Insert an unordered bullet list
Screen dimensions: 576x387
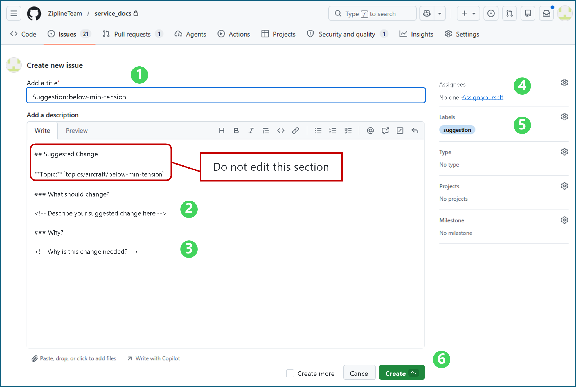click(318, 131)
